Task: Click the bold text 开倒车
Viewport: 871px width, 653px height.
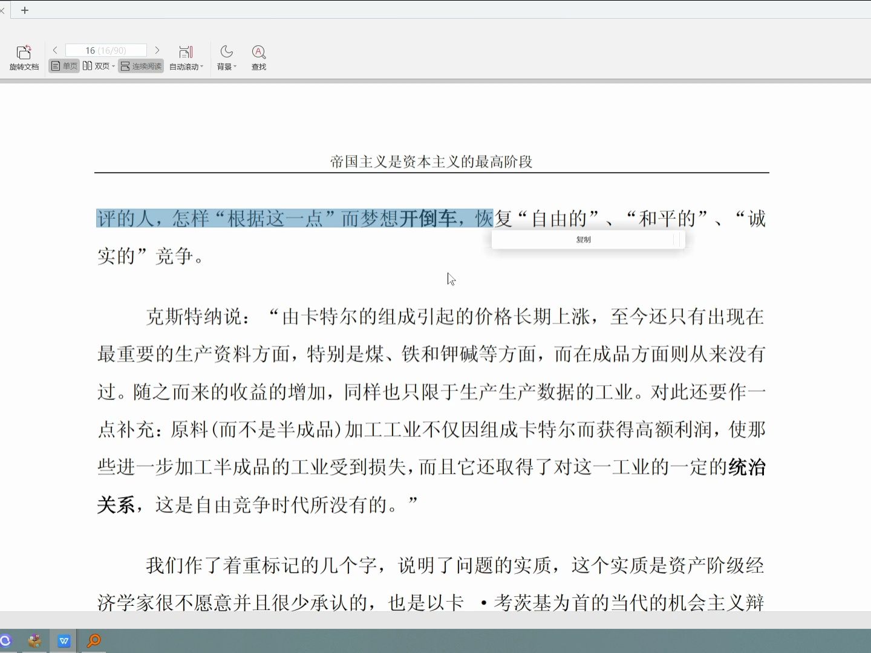Action: pyautogui.click(x=427, y=218)
